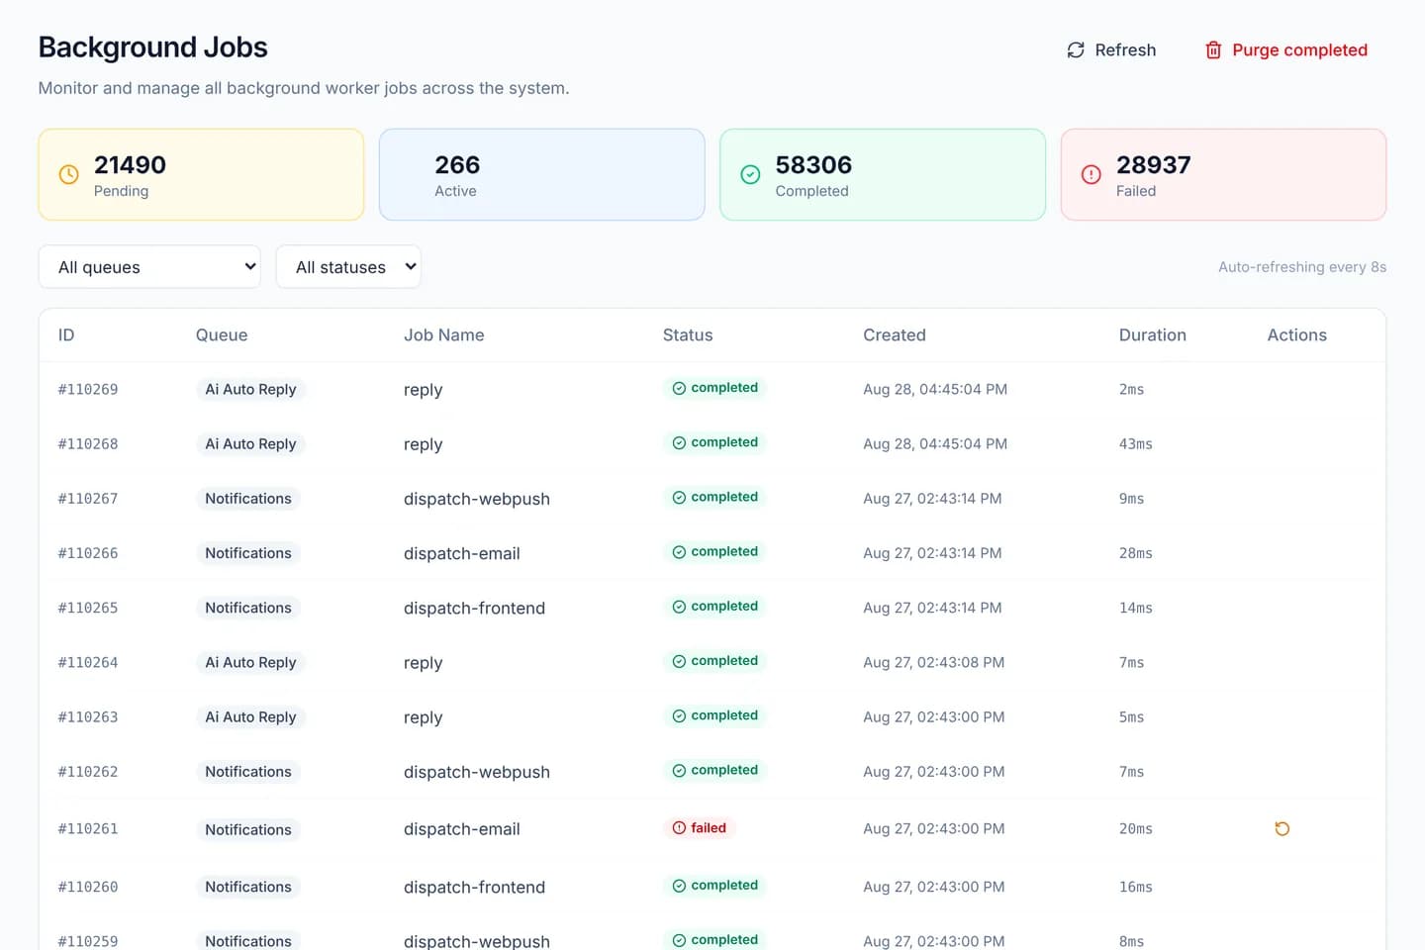Image resolution: width=1425 pixels, height=950 pixels.
Task: Click the completed status badge for job #110267
Action: [x=714, y=497]
